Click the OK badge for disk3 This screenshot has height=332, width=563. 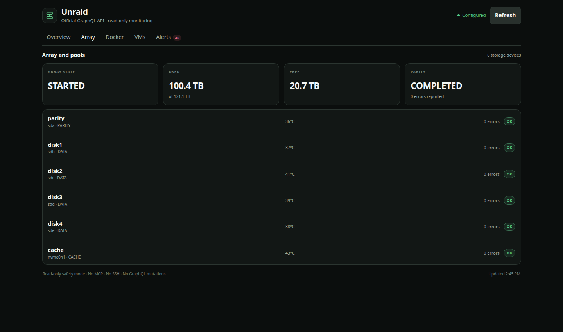point(509,200)
